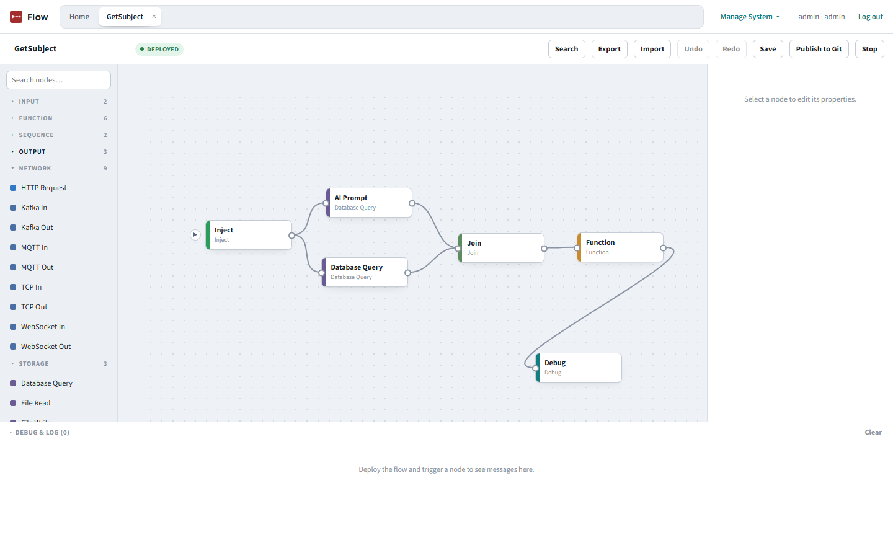Collapse the STORAGE node category
Screen dimensions: 893x558
click(x=59, y=364)
